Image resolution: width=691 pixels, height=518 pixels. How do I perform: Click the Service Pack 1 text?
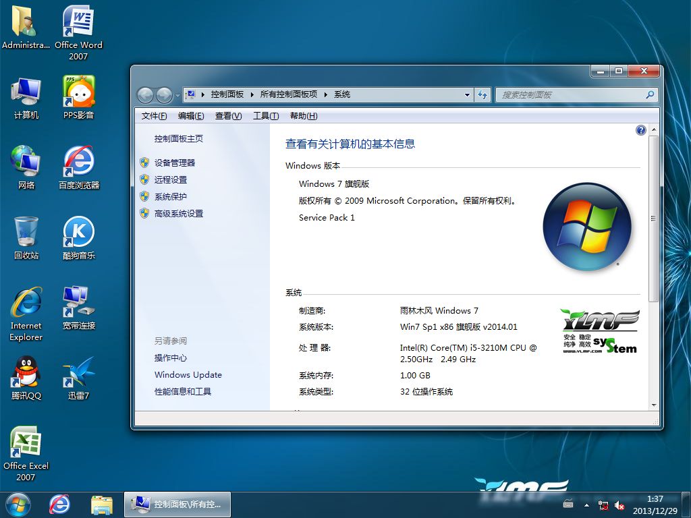tap(327, 218)
